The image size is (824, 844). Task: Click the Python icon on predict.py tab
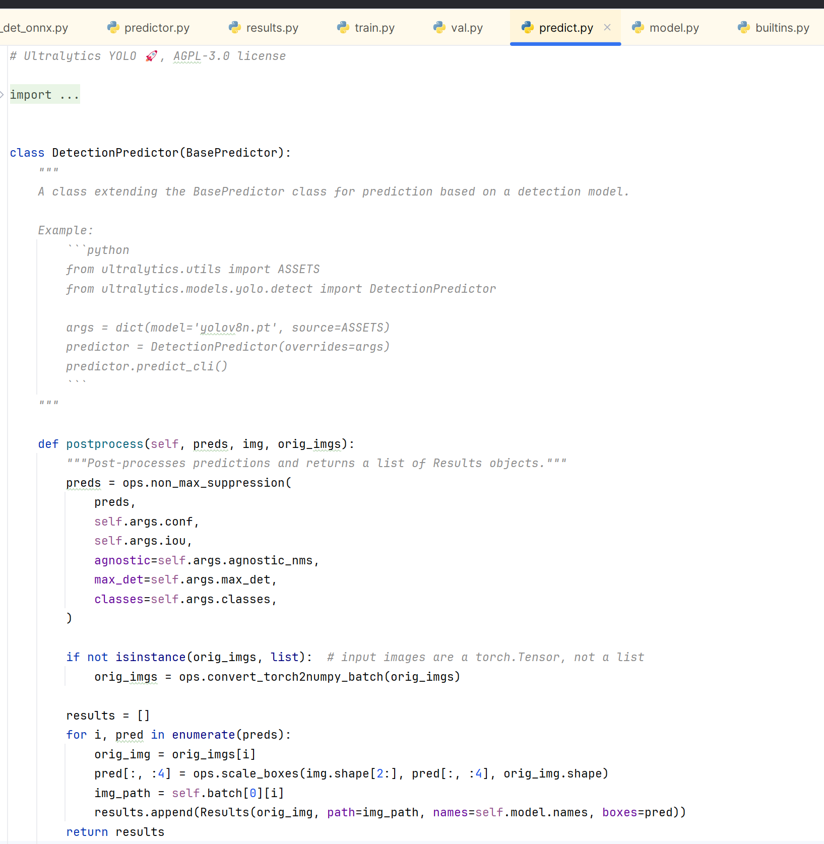click(x=528, y=27)
